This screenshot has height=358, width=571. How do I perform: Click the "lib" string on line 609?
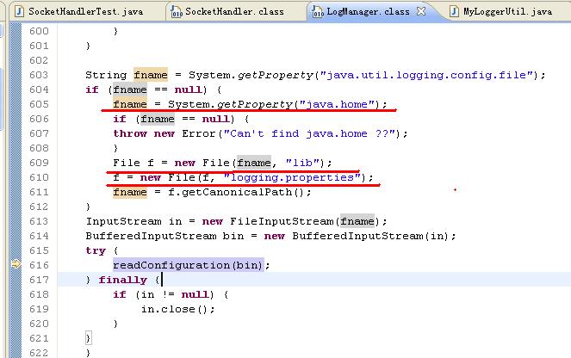[x=303, y=163]
